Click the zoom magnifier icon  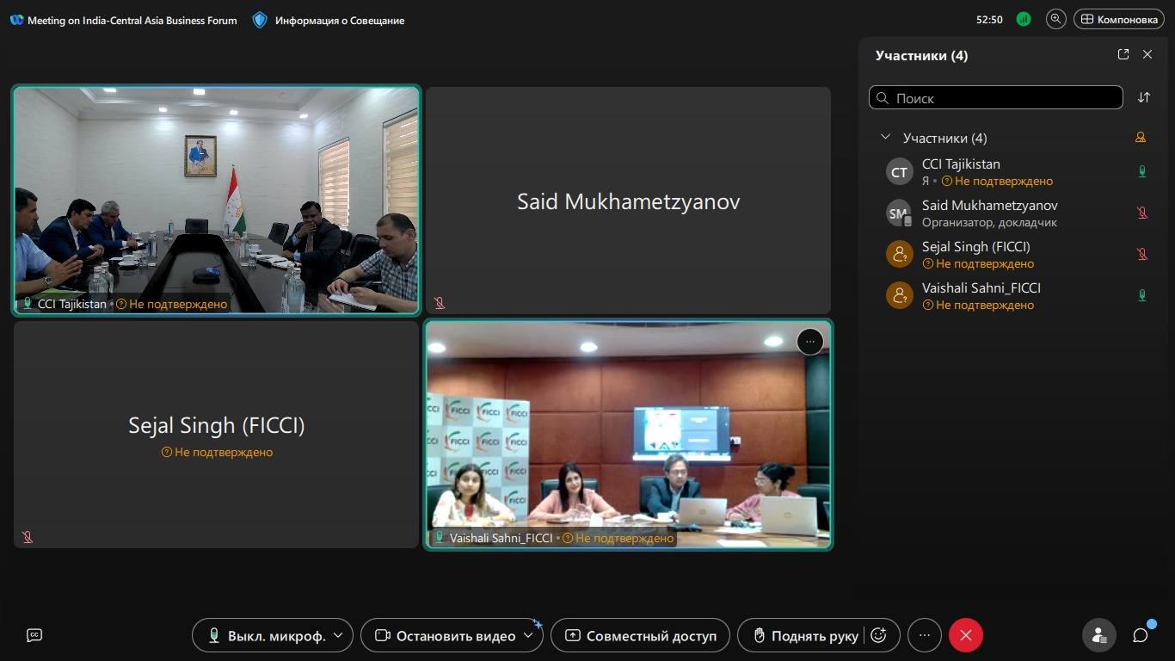click(x=1055, y=19)
